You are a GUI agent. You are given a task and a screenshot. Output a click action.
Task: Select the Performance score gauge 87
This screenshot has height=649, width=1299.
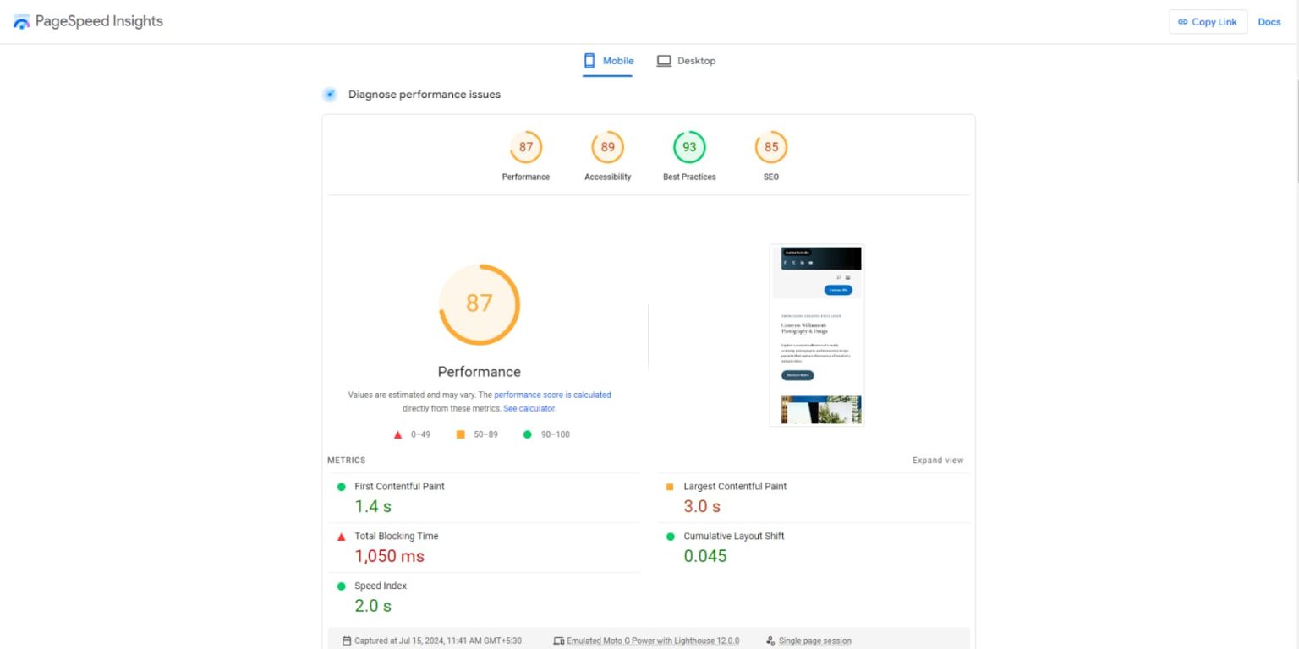(x=526, y=147)
